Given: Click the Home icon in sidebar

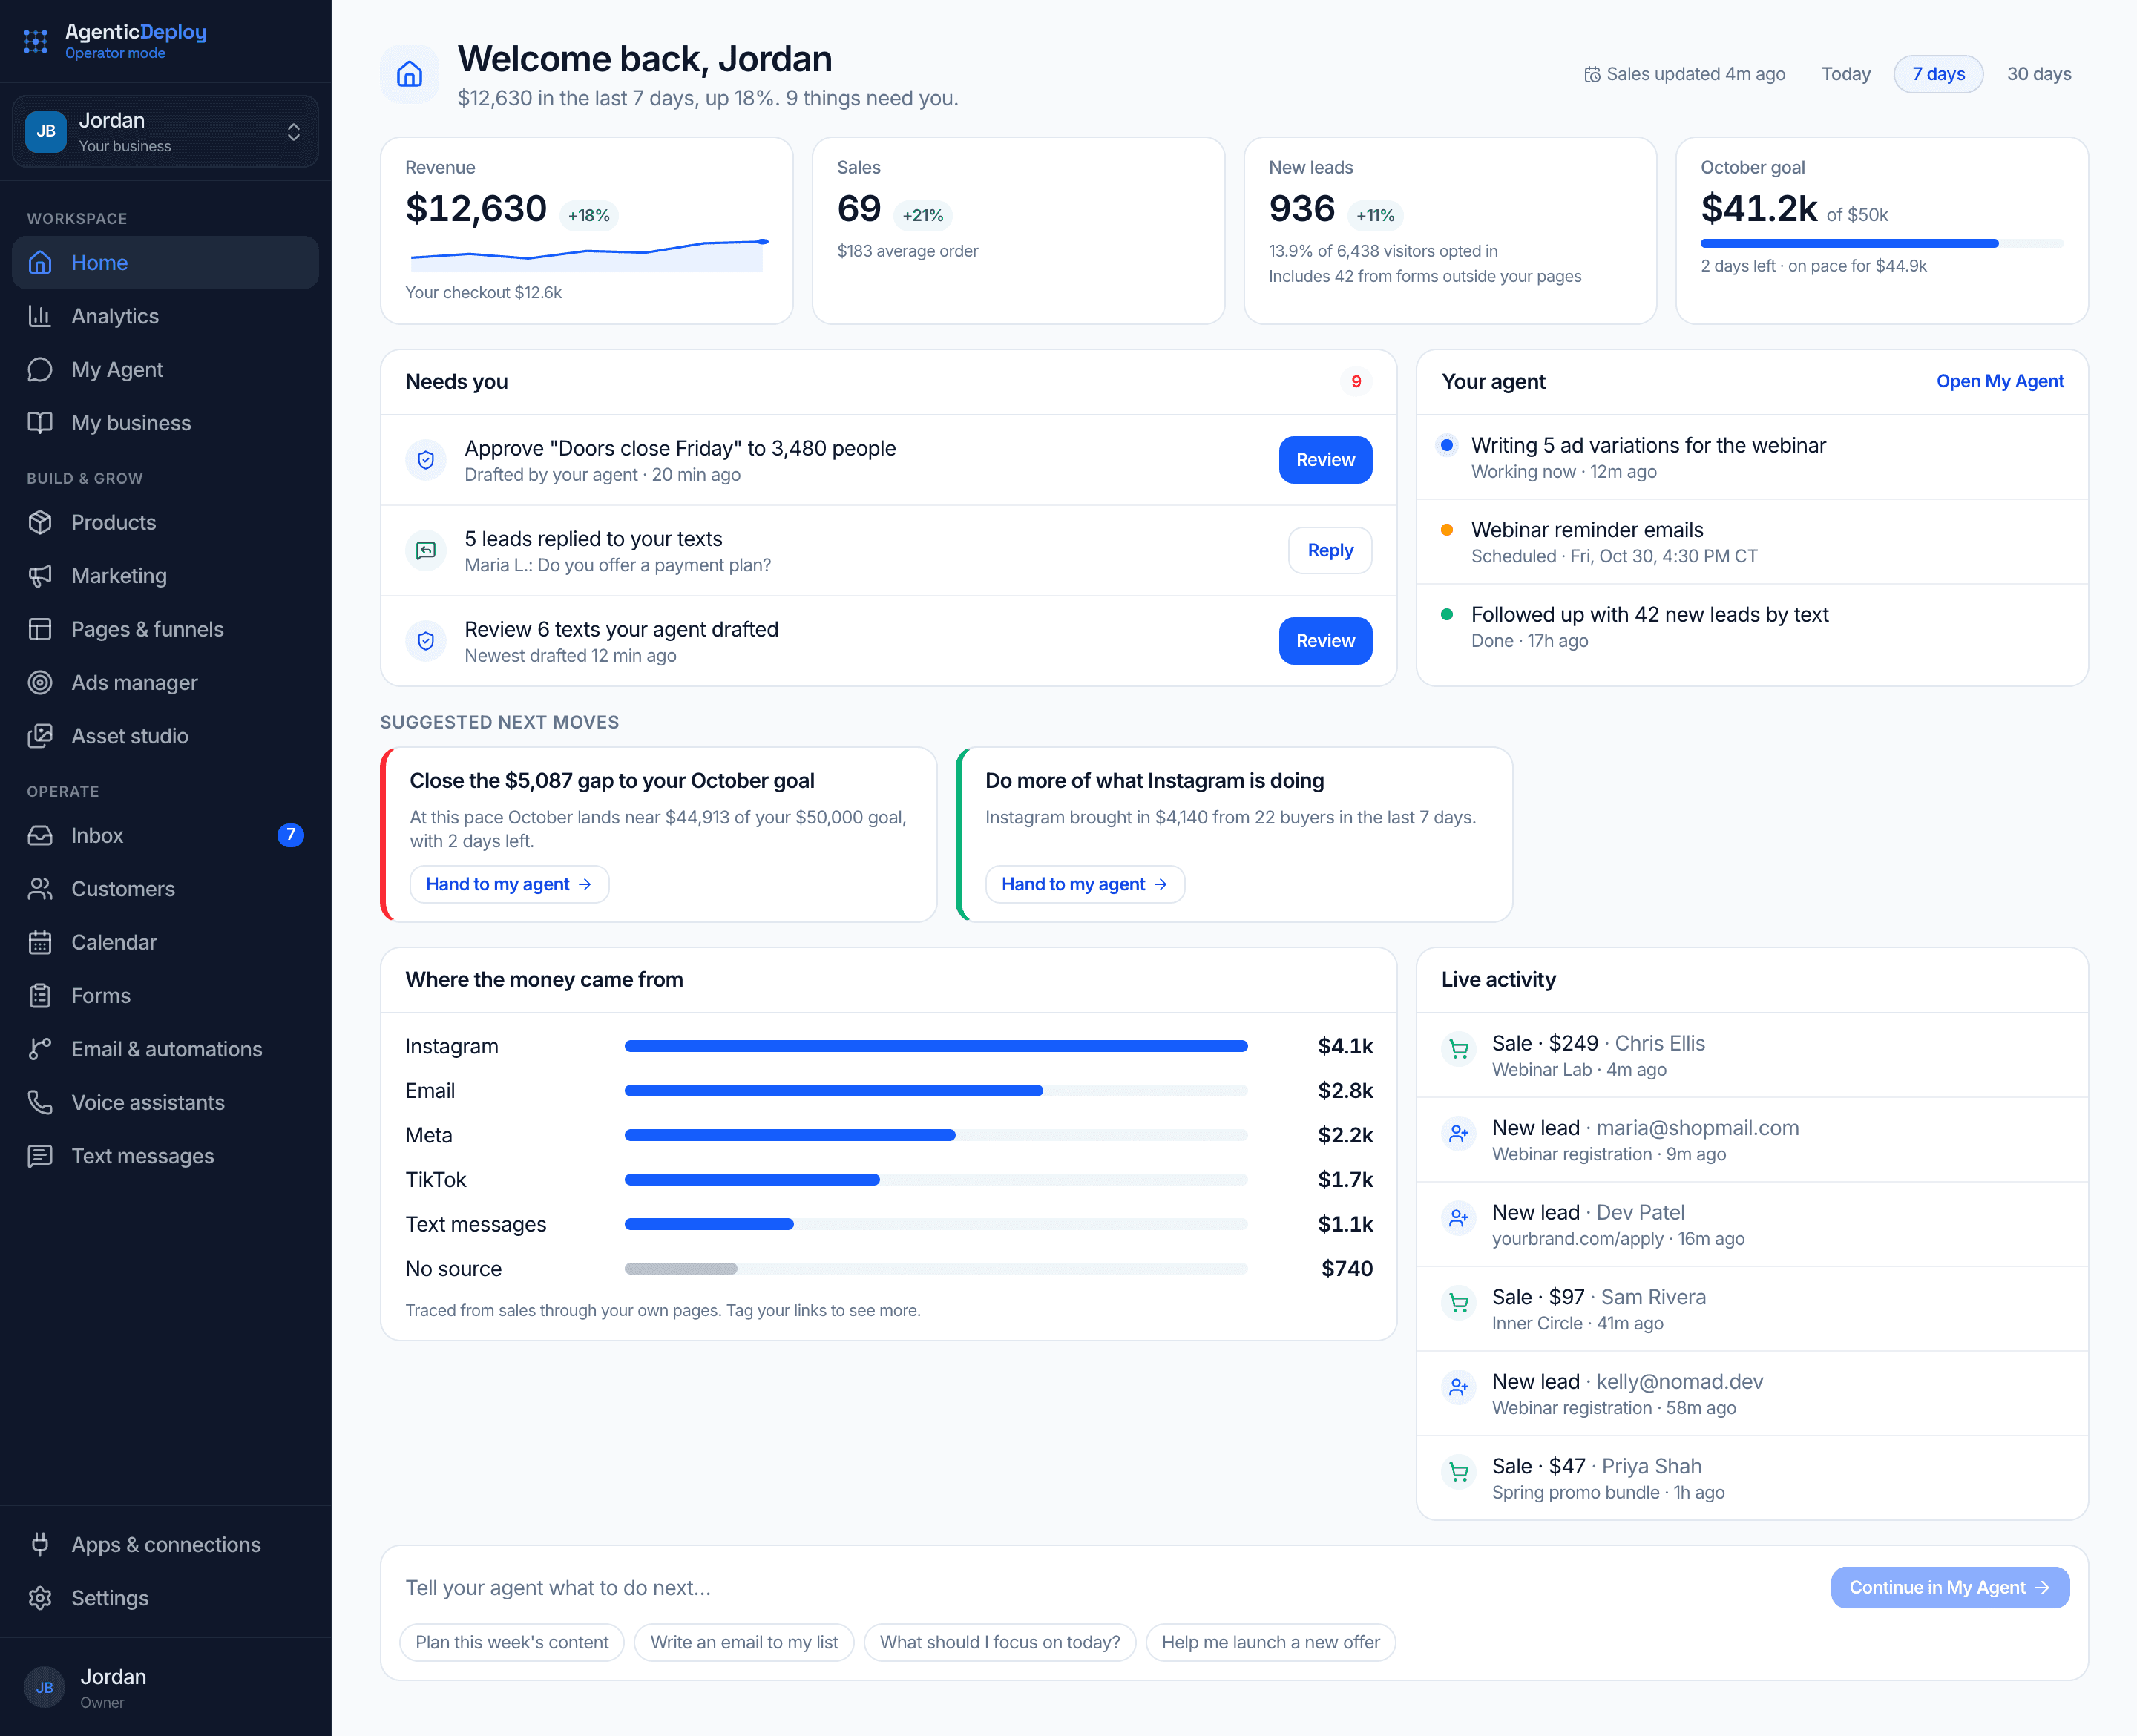Looking at the screenshot, I should pos(40,262).
